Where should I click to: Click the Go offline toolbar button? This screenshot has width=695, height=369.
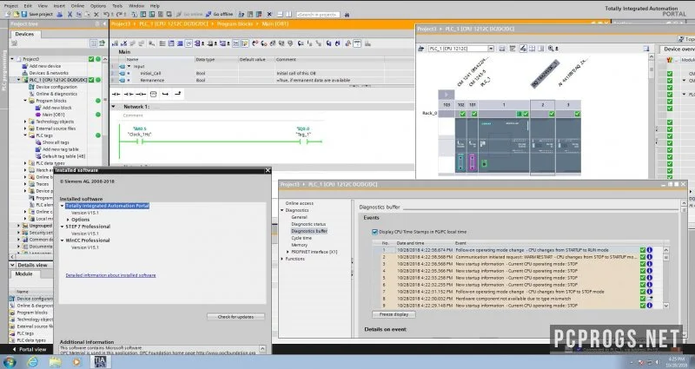219,14
